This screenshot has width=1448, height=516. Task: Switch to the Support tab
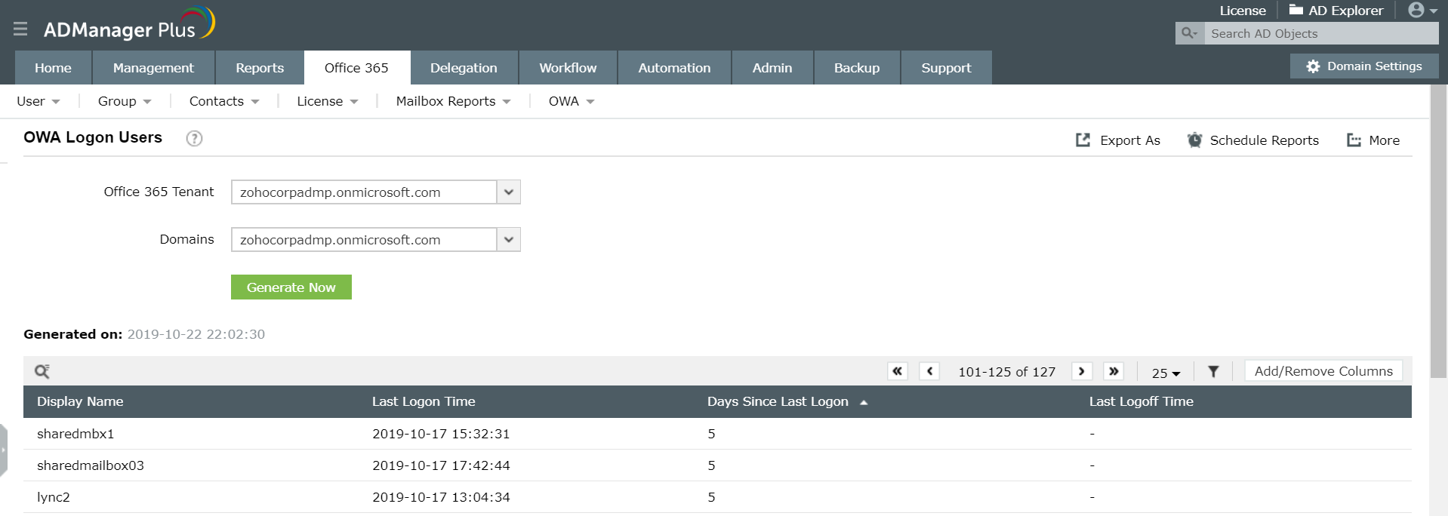[x=946, y=68]
